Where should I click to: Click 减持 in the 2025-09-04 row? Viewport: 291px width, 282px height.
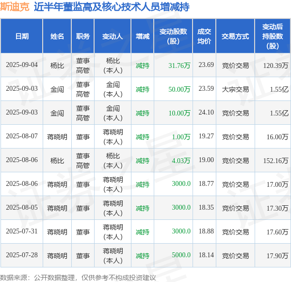[143, 66]
